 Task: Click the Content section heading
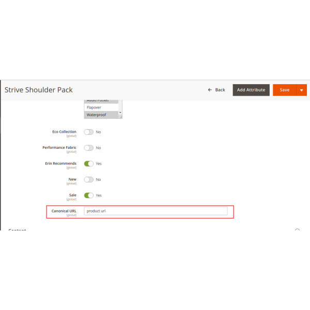click(x=17, y=230)
